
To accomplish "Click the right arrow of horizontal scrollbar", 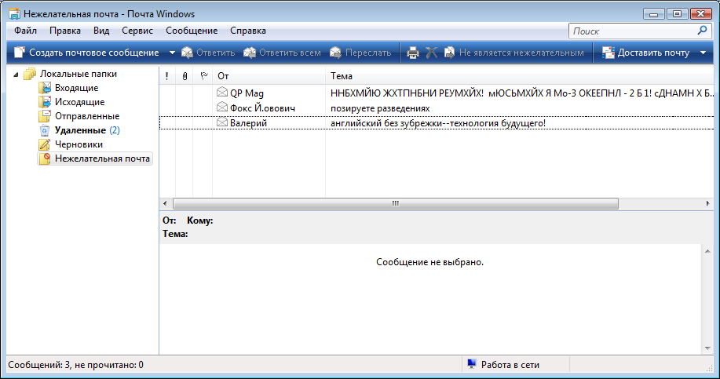I will coord(707,203).
